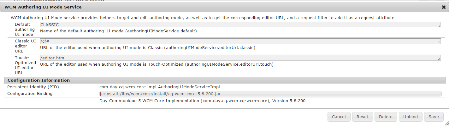449x126 pixels.
Task: Grab resize handle of the CLASSIC text field
Action: [x=439, y=26]
